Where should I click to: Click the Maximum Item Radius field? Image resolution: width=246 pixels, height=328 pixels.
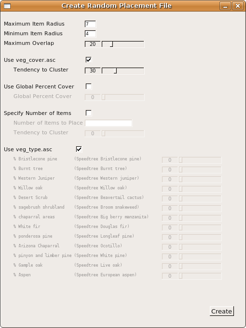click(90, 24)
